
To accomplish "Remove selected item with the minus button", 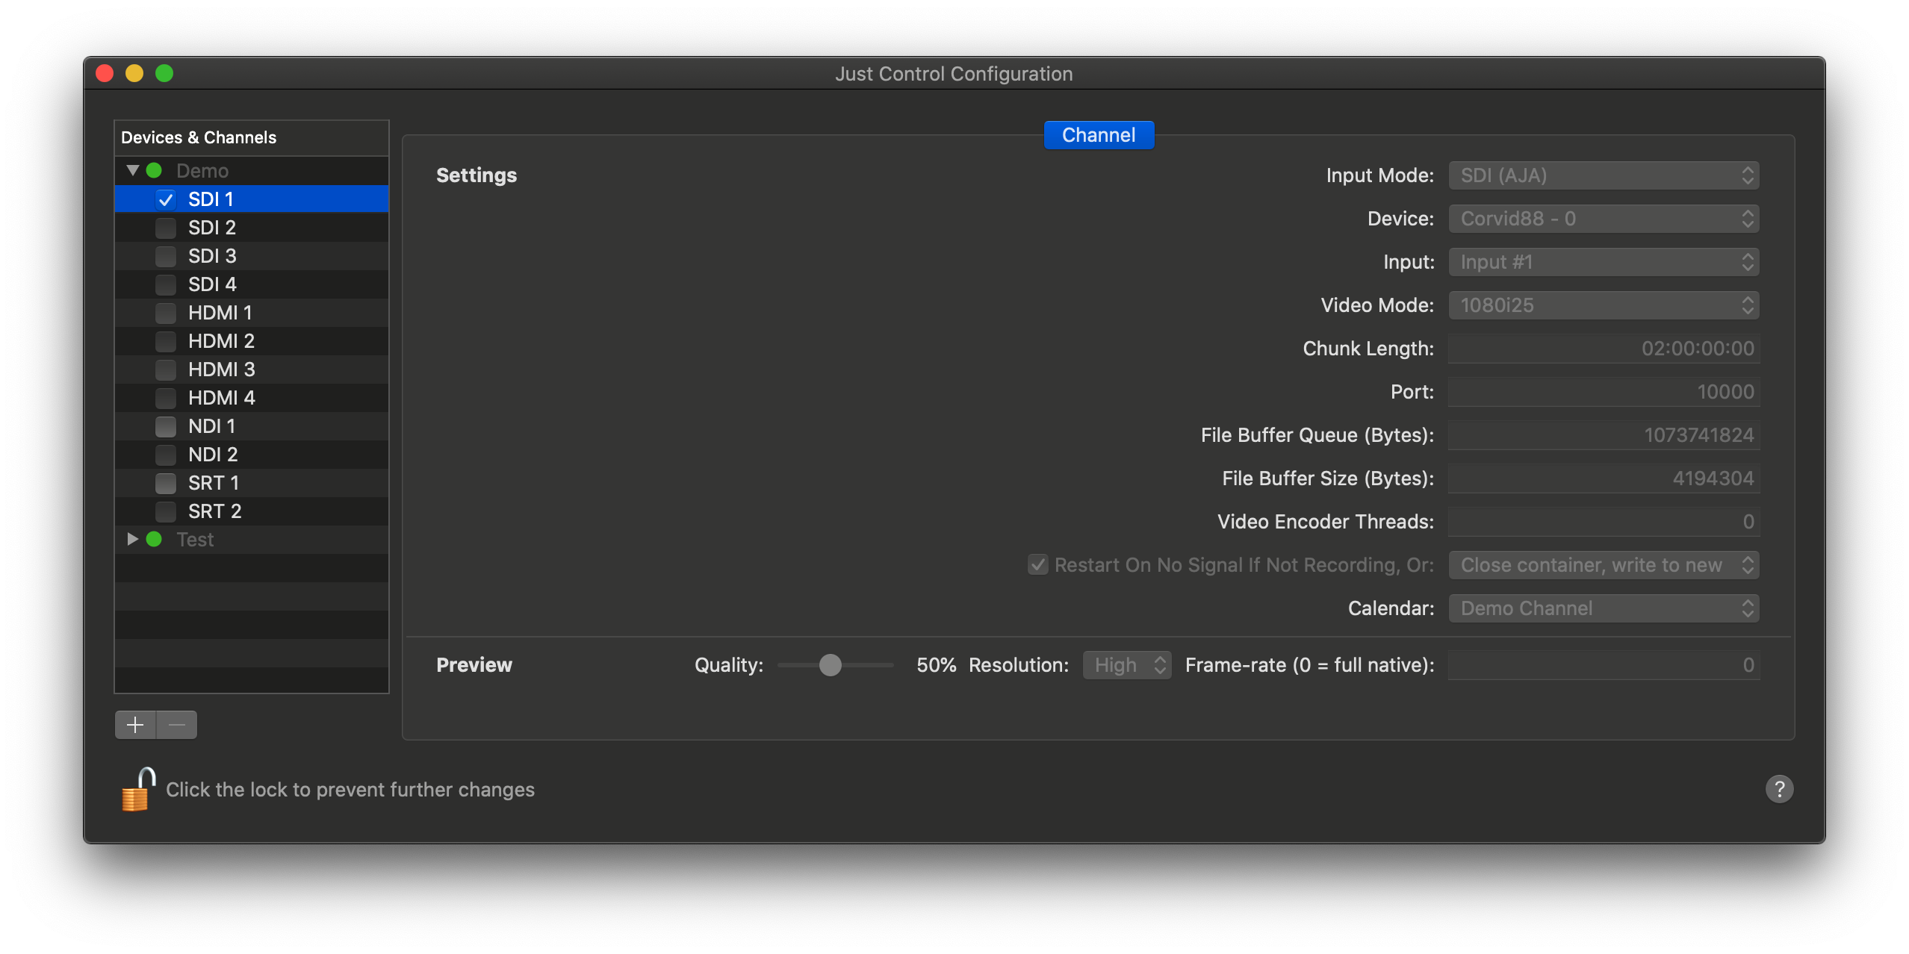I will click(177, 725).
